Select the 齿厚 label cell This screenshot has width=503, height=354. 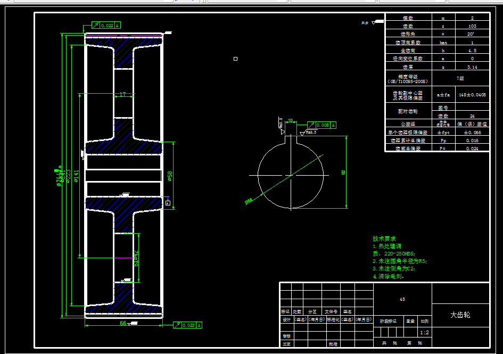point(408,67)
